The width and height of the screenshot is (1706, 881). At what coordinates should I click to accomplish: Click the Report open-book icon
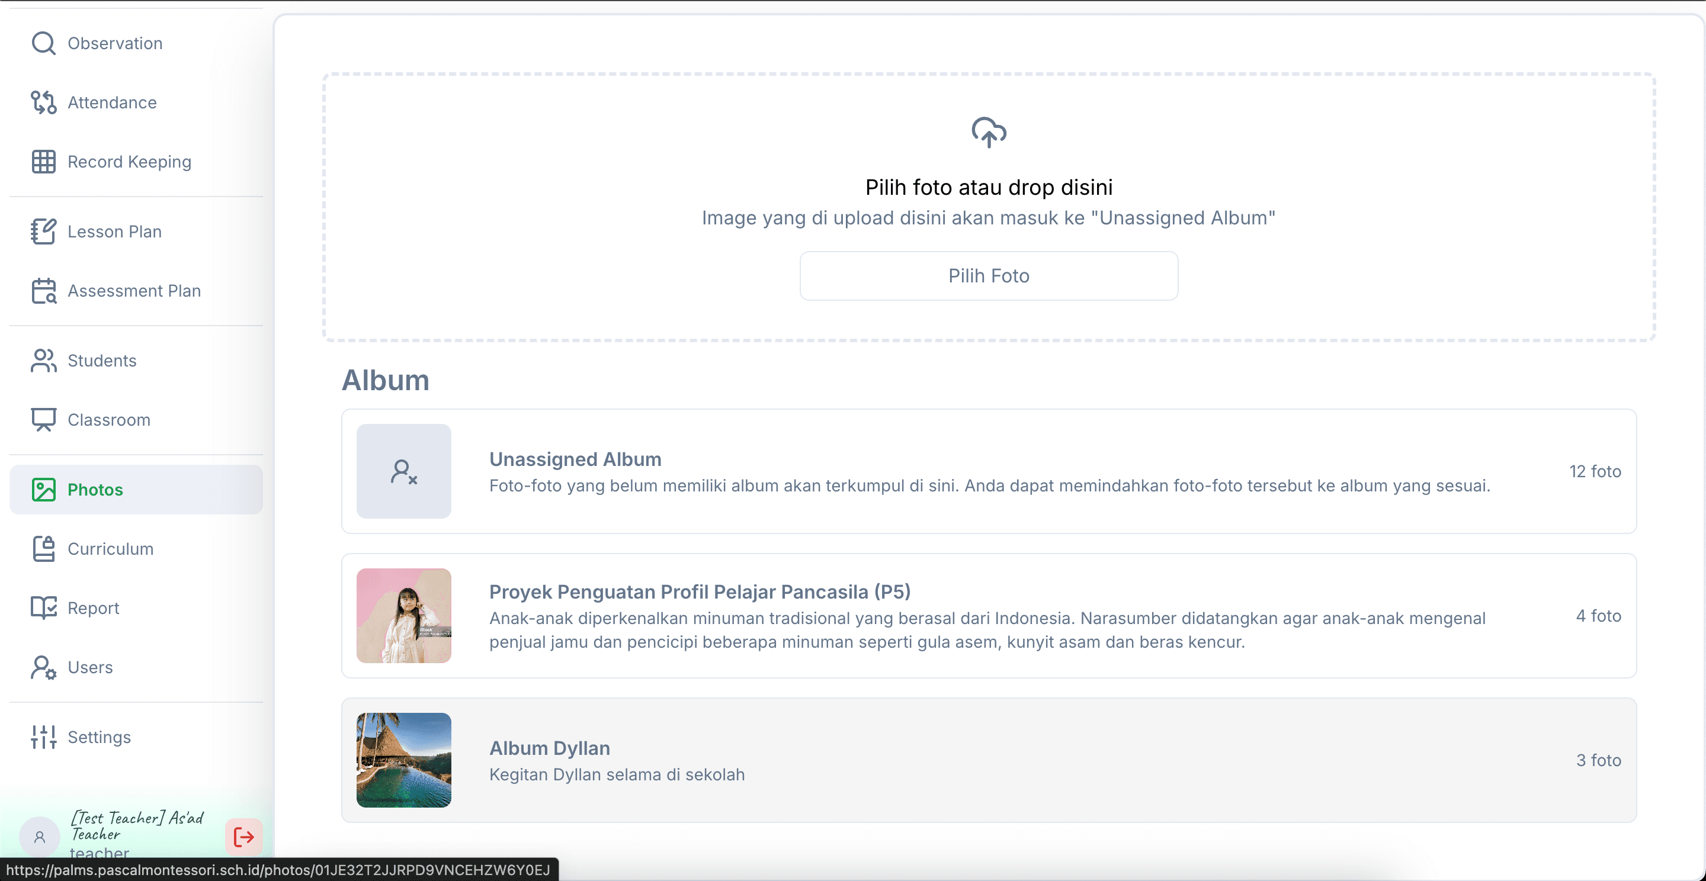[x=44, y=607]
